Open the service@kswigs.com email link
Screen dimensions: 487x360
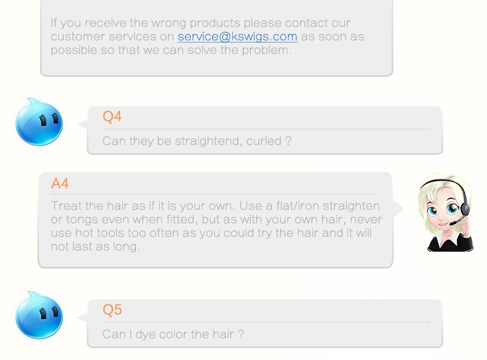[x=238, y=36]
